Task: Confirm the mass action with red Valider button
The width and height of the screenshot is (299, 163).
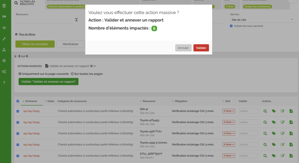Action: coord(201,48)
